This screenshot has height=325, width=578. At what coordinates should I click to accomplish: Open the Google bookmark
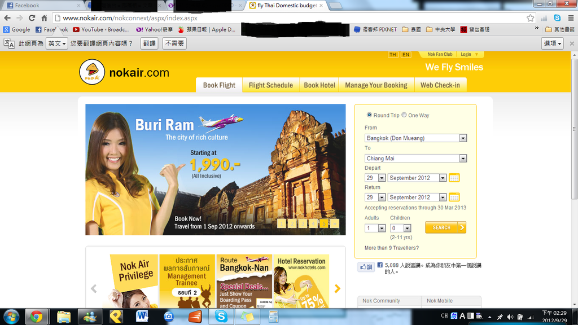(x=17, y=29)
